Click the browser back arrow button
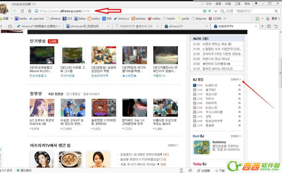 (15, 11)
